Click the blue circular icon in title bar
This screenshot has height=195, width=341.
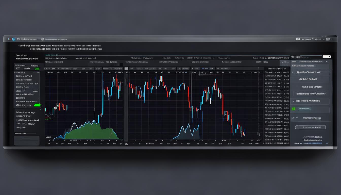[14, 39]
